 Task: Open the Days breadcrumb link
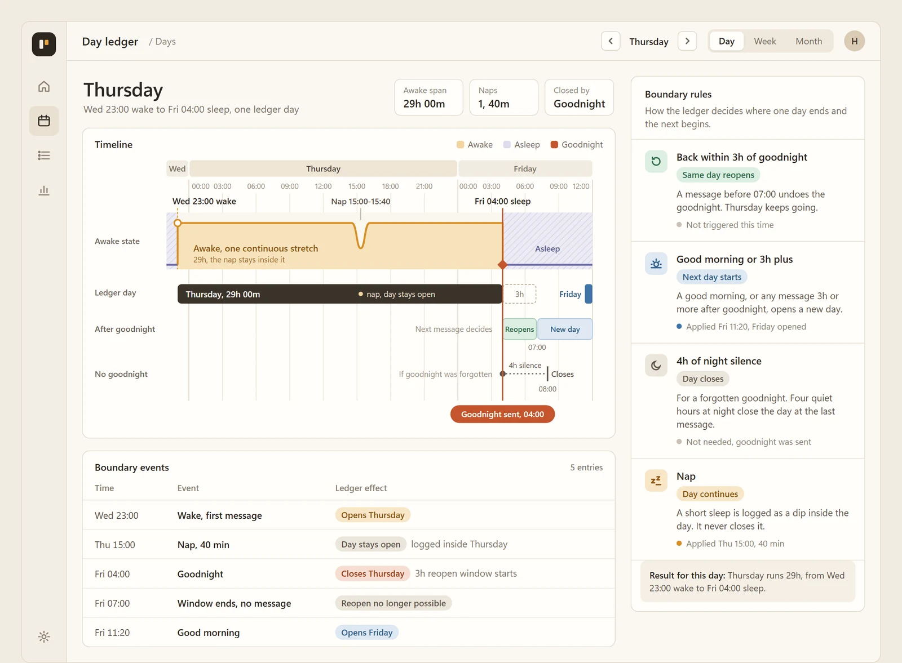(x=165, y=42)
